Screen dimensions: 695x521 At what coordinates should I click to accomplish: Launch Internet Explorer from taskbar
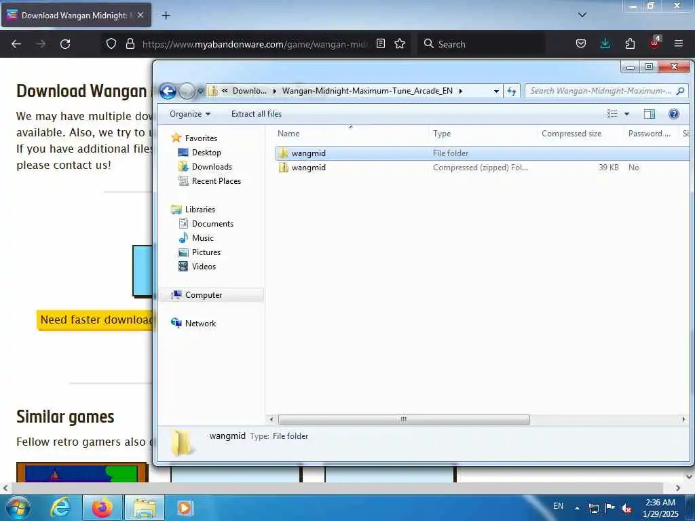(60, 507)
